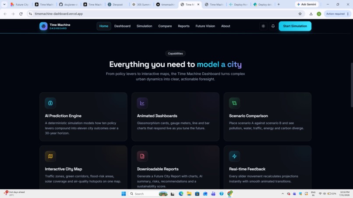Click the battery 22% indicator
Screen dimensions: 353x198
332,194
